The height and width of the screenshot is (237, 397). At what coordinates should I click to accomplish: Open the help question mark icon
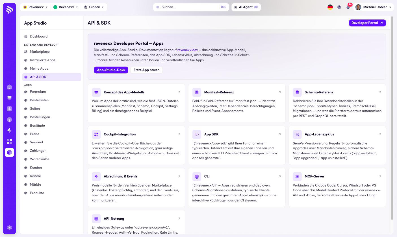click(339, 7)
